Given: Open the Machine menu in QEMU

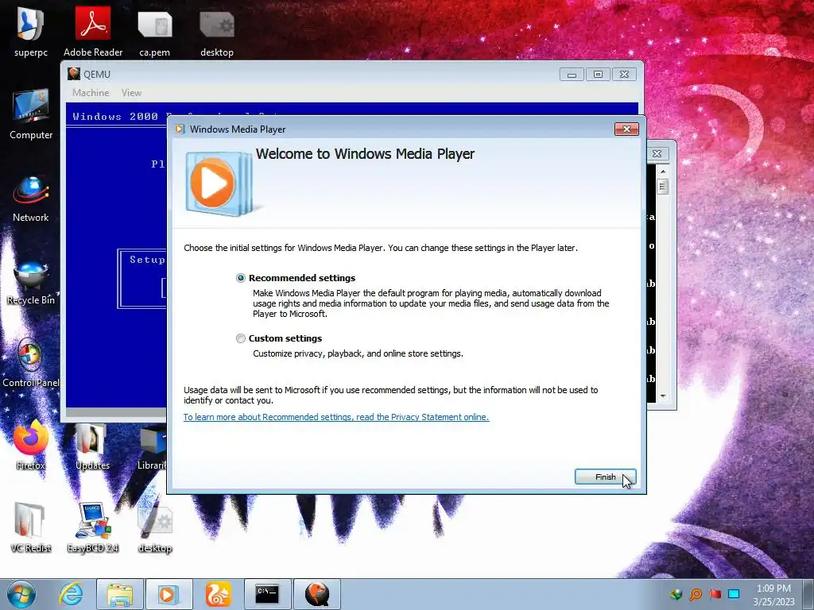Looking at the screenshot, I should coord(91,93).
